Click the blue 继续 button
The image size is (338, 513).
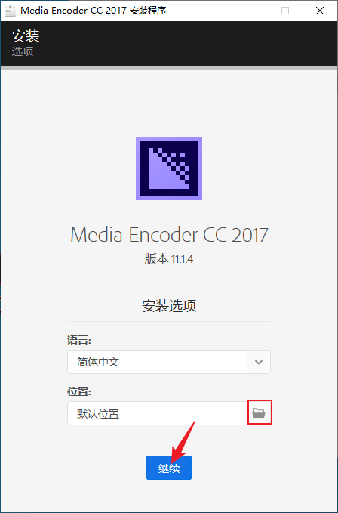169,468
